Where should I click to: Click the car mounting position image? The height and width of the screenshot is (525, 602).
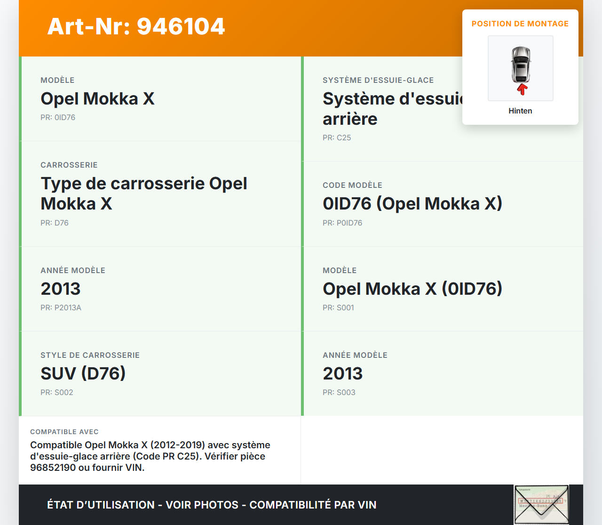[x=521, y=68]
